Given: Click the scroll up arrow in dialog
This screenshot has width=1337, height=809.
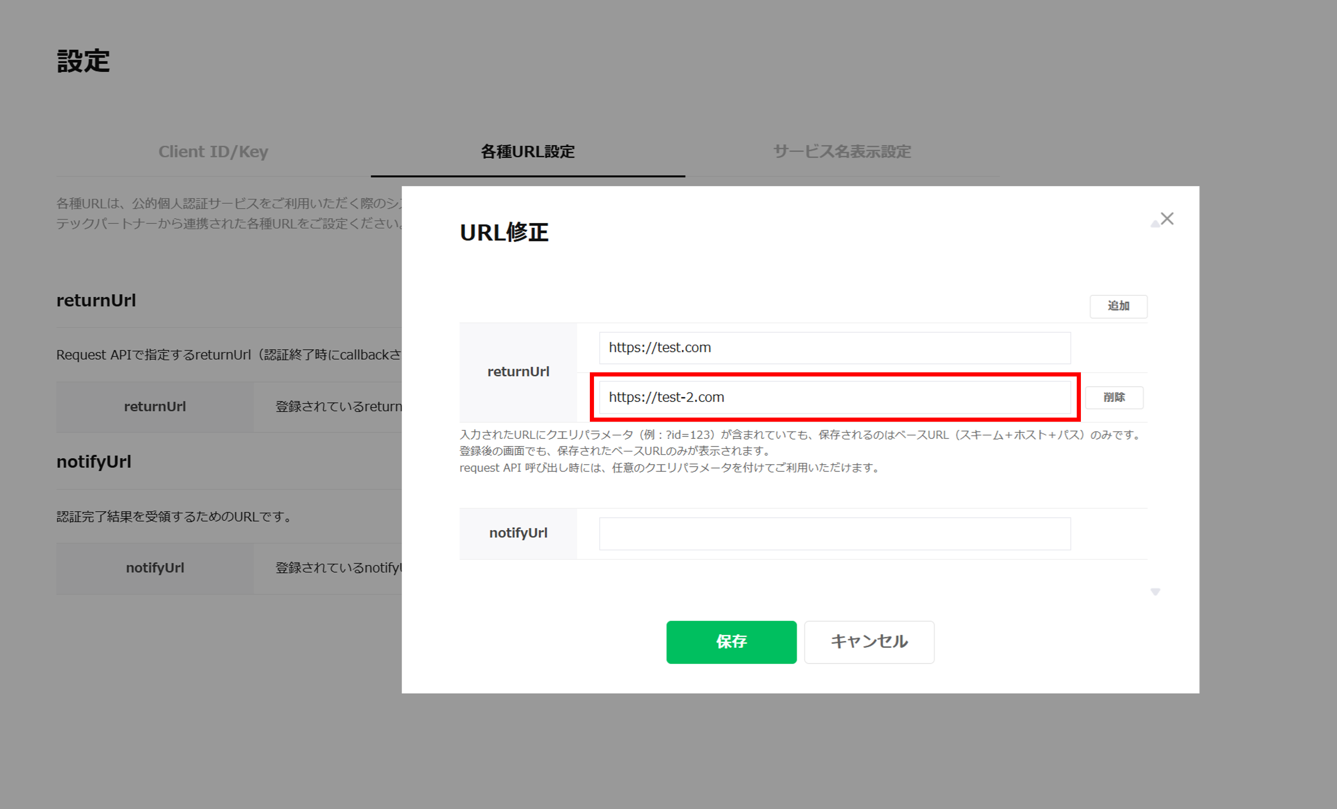Looking at the screenshot, I should [x=1155, y=224].
